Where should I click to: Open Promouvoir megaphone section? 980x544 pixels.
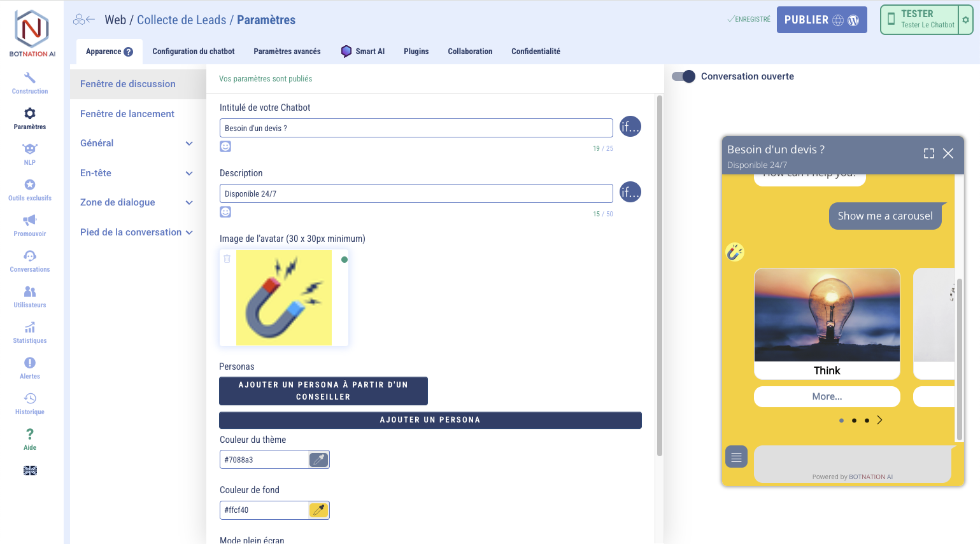(x=30, y=225)
